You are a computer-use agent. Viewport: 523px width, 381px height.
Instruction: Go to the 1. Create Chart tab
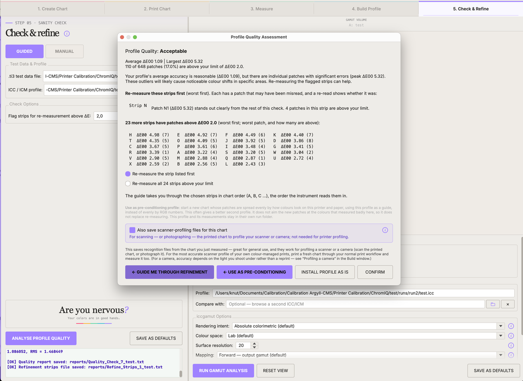coord(52,9)
